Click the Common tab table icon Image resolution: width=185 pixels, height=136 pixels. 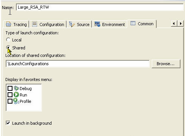point(133,23)
